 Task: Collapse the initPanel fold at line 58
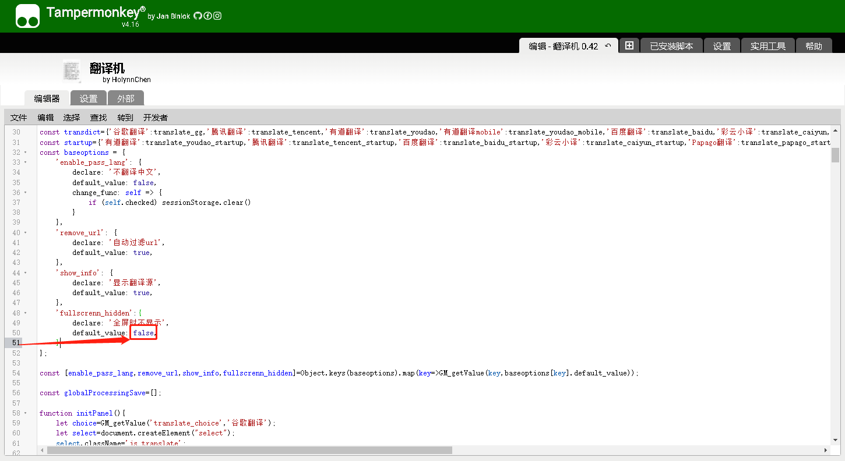25,413
